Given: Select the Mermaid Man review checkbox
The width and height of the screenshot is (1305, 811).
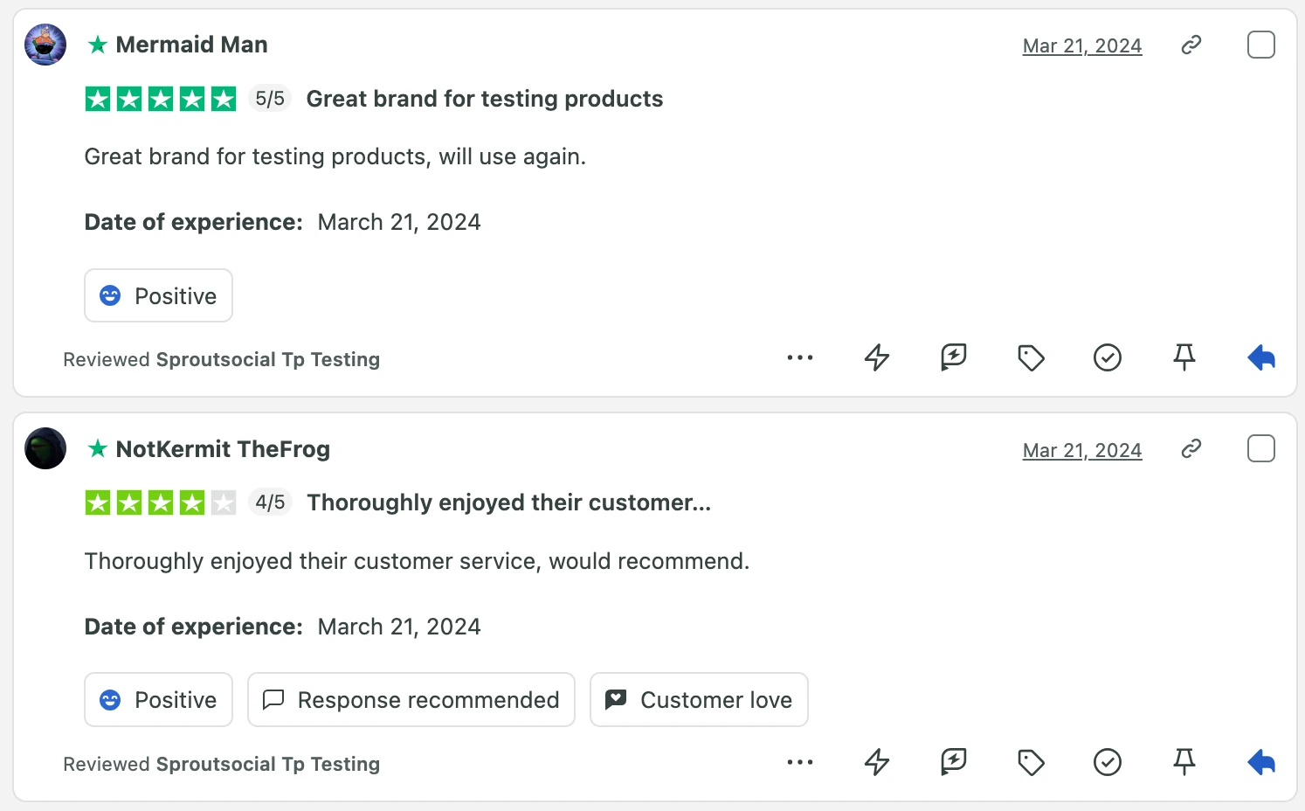Looking at the screenshot, I should tap(1261, 45).
